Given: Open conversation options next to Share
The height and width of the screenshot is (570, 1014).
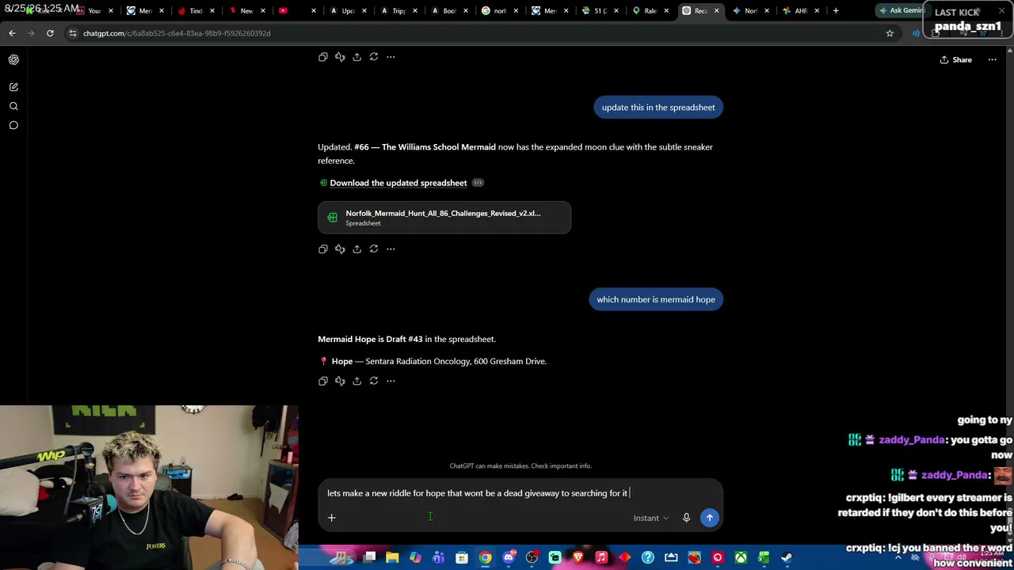Looking at the screenshot, I should coord(992,59).
